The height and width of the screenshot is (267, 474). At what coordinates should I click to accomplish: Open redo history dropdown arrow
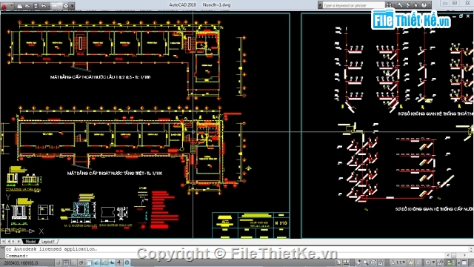(x=60, y=6)
